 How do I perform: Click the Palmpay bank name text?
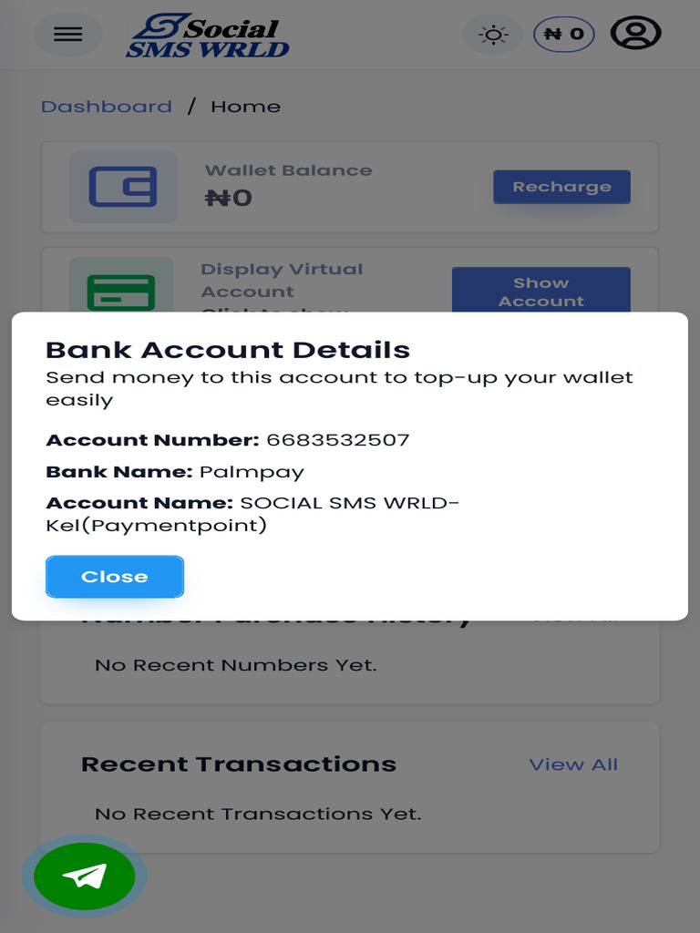[x=252, y=472]
